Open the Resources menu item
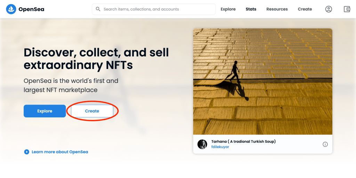Viewport: 356px width, 178px height. (x=277, y=9)
